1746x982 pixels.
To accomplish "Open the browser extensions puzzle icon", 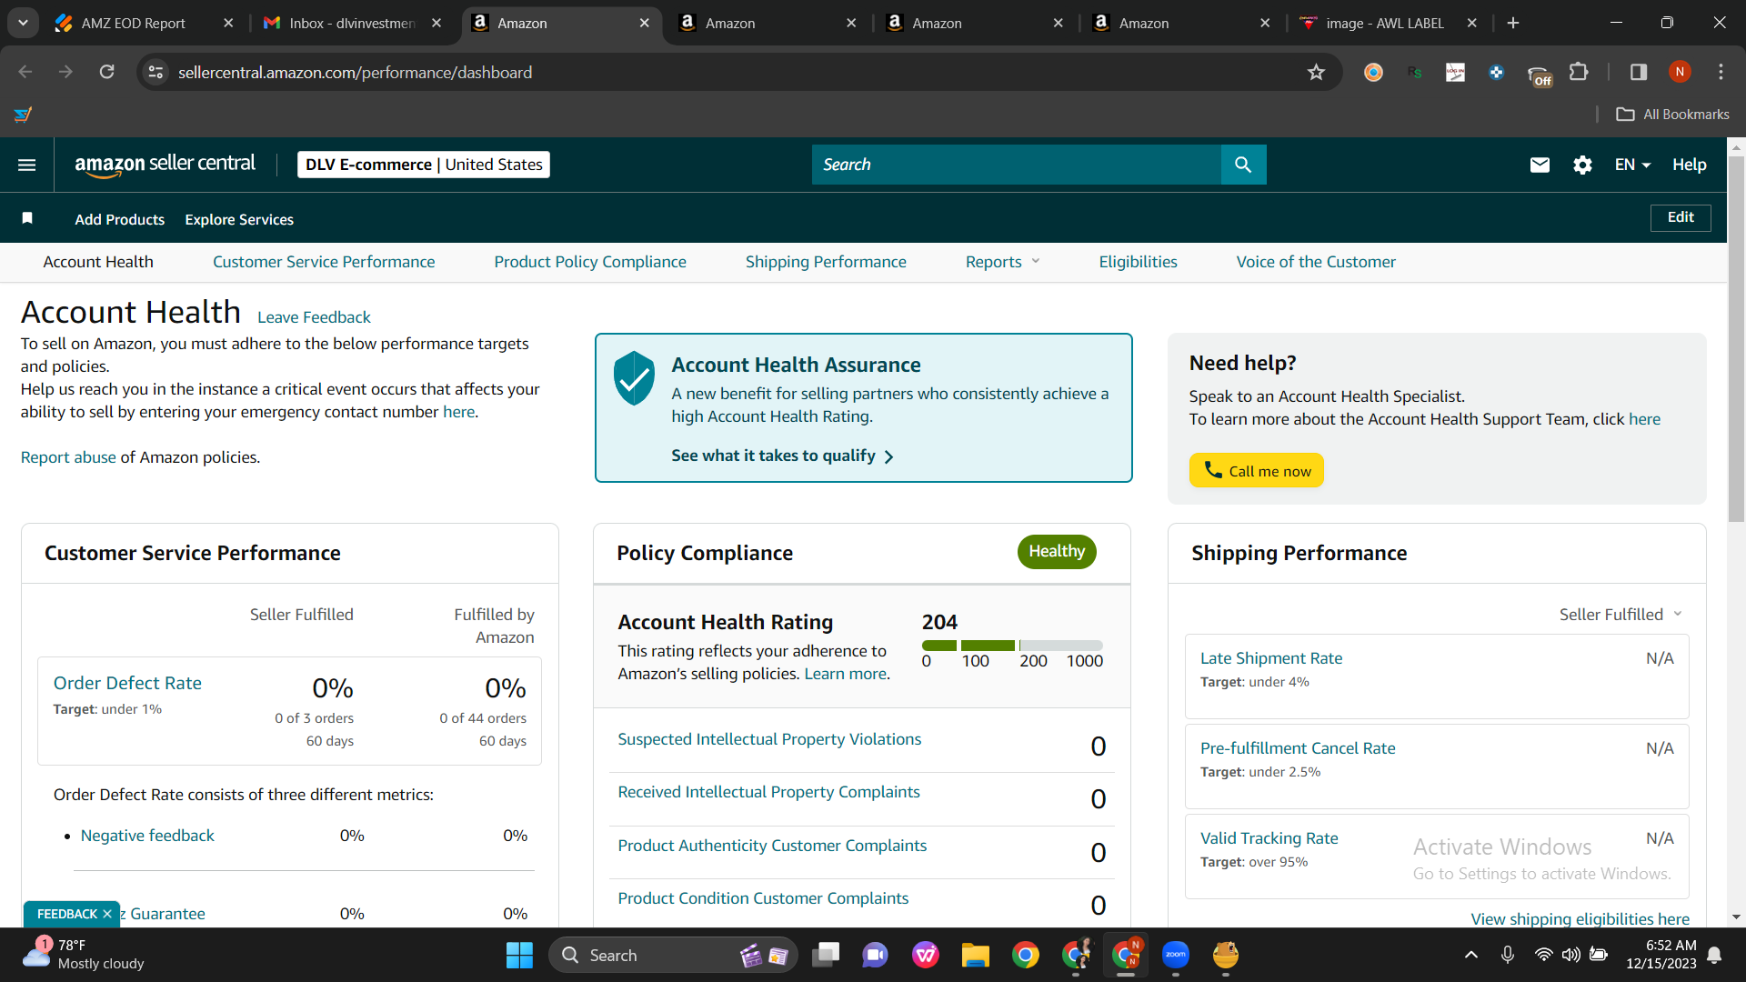I will 1580,72.
